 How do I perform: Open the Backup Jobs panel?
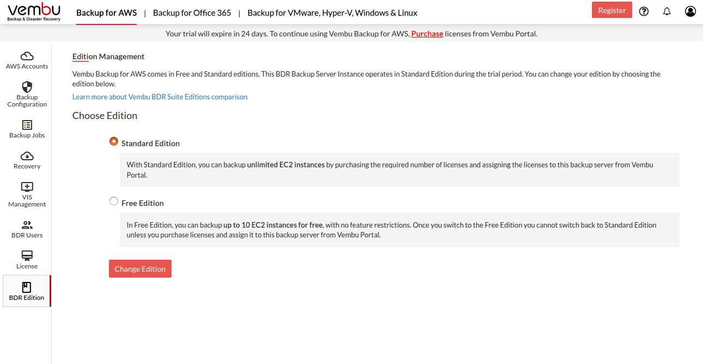pos(27,129)
